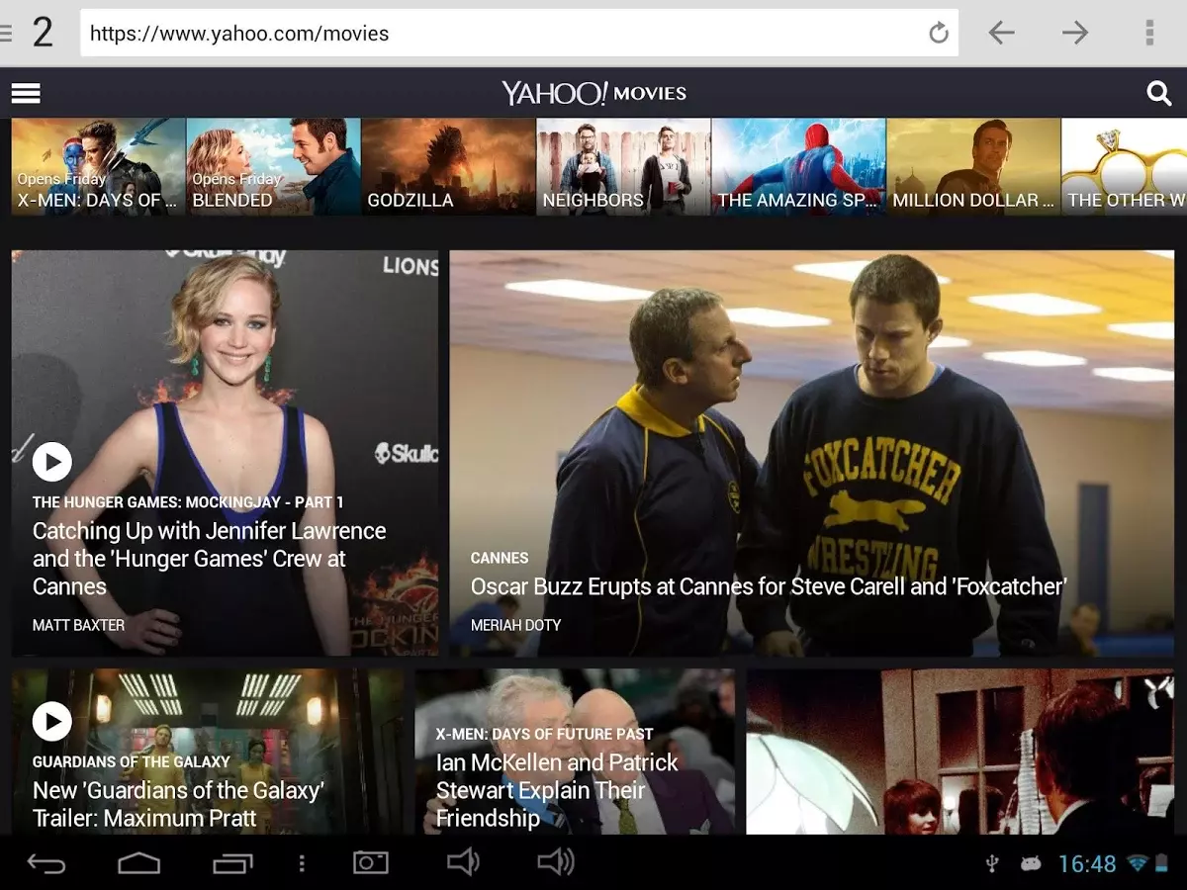Open the Yahoo Movies logo

pos(593,93)
